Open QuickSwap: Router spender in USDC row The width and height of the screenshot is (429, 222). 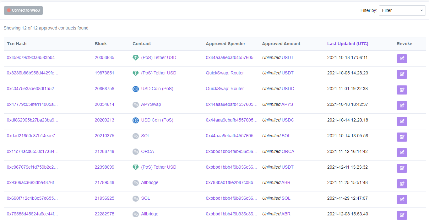click(225, 89)
